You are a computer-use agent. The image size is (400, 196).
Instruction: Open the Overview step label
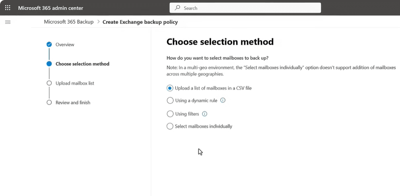point(65,45)
